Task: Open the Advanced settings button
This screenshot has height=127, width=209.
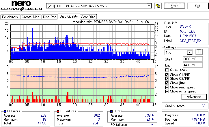Action: pyautogui.click(x=194, y=97)
